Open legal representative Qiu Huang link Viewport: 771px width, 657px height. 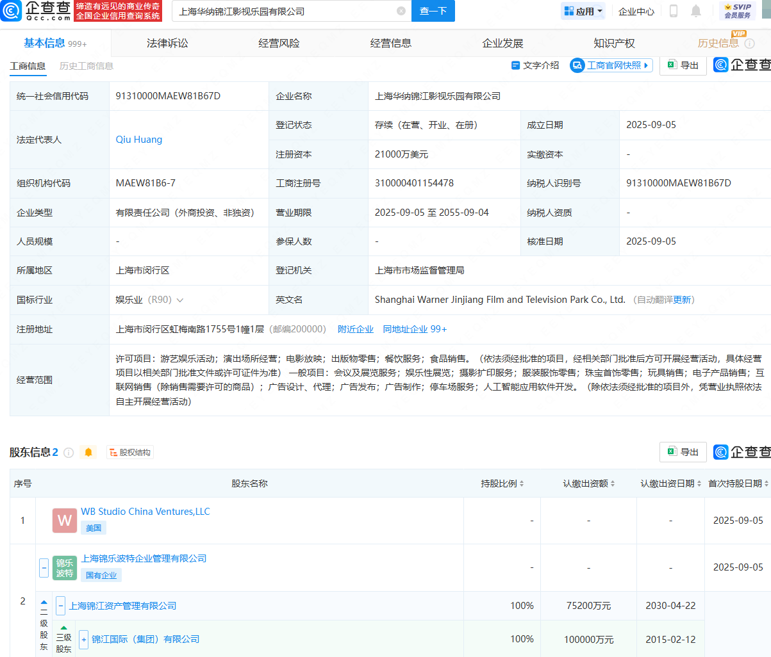[x=139, y=140]
